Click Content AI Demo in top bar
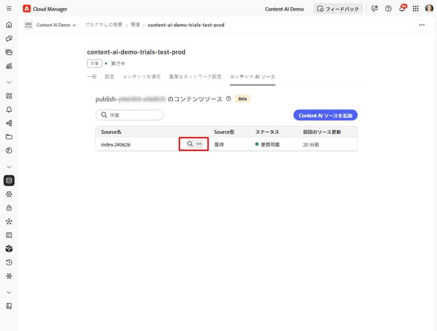Screen dimensions: 437x331 (284, 9)
